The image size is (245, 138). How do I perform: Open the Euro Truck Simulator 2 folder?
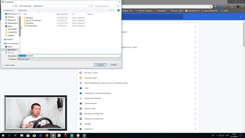pyautogui.click(x=34, y=20)
